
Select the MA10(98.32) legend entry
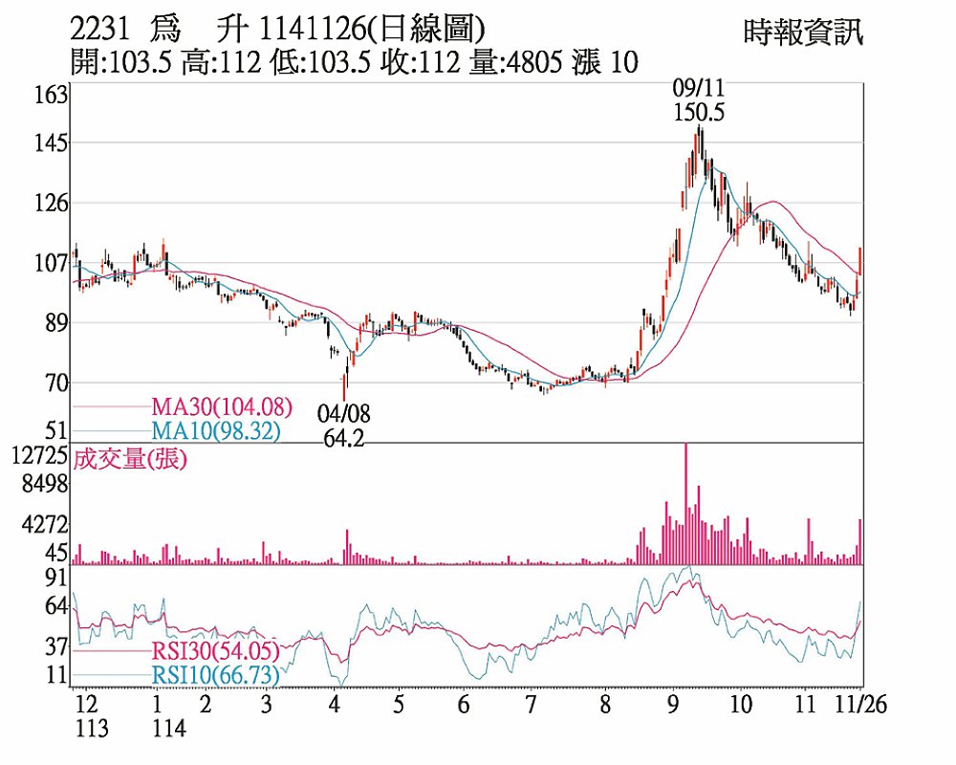(x=215, y=431)
